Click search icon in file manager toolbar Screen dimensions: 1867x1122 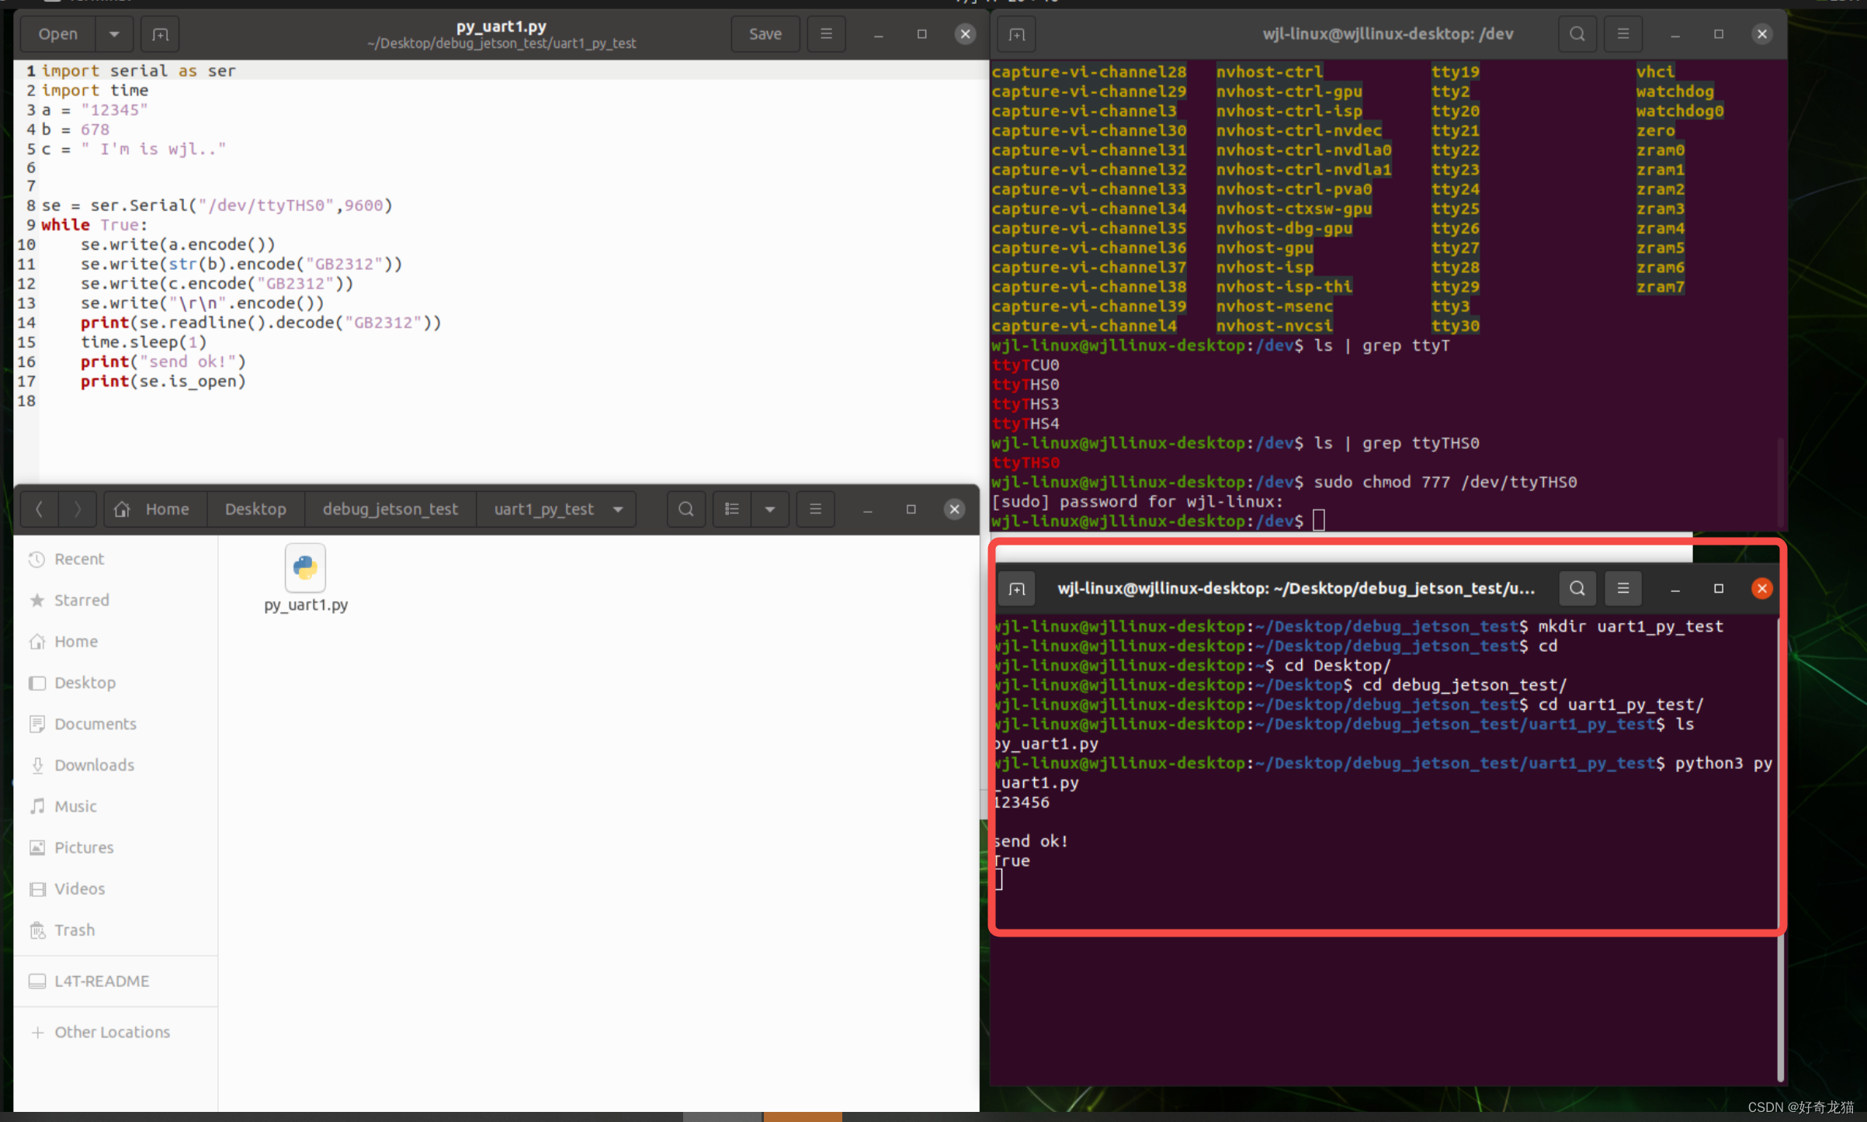coord(685,509)
